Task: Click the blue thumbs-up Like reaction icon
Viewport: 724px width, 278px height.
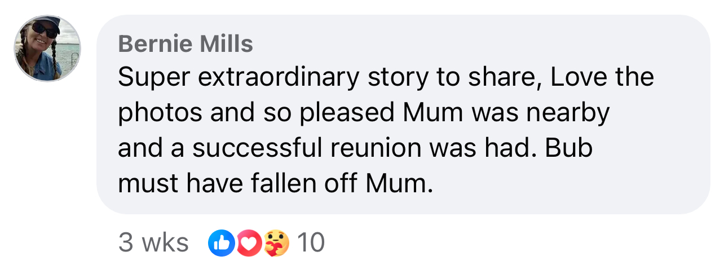Action: click(x=220, y=243)
